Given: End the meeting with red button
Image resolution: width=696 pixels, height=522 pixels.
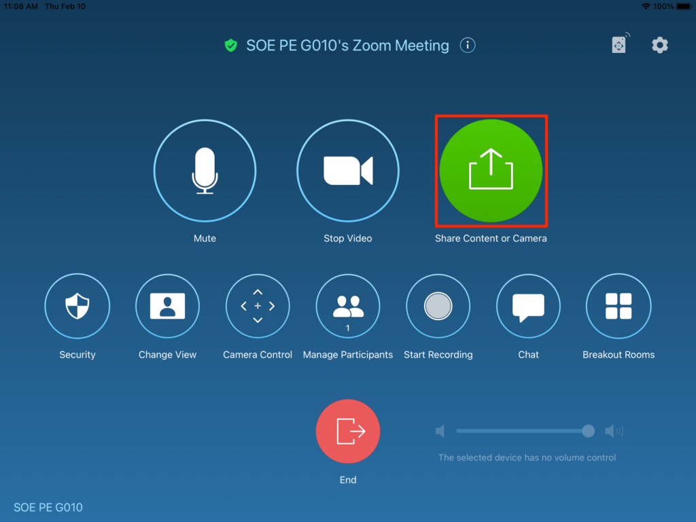Looking at the screenshot, I should click(347, 431).
